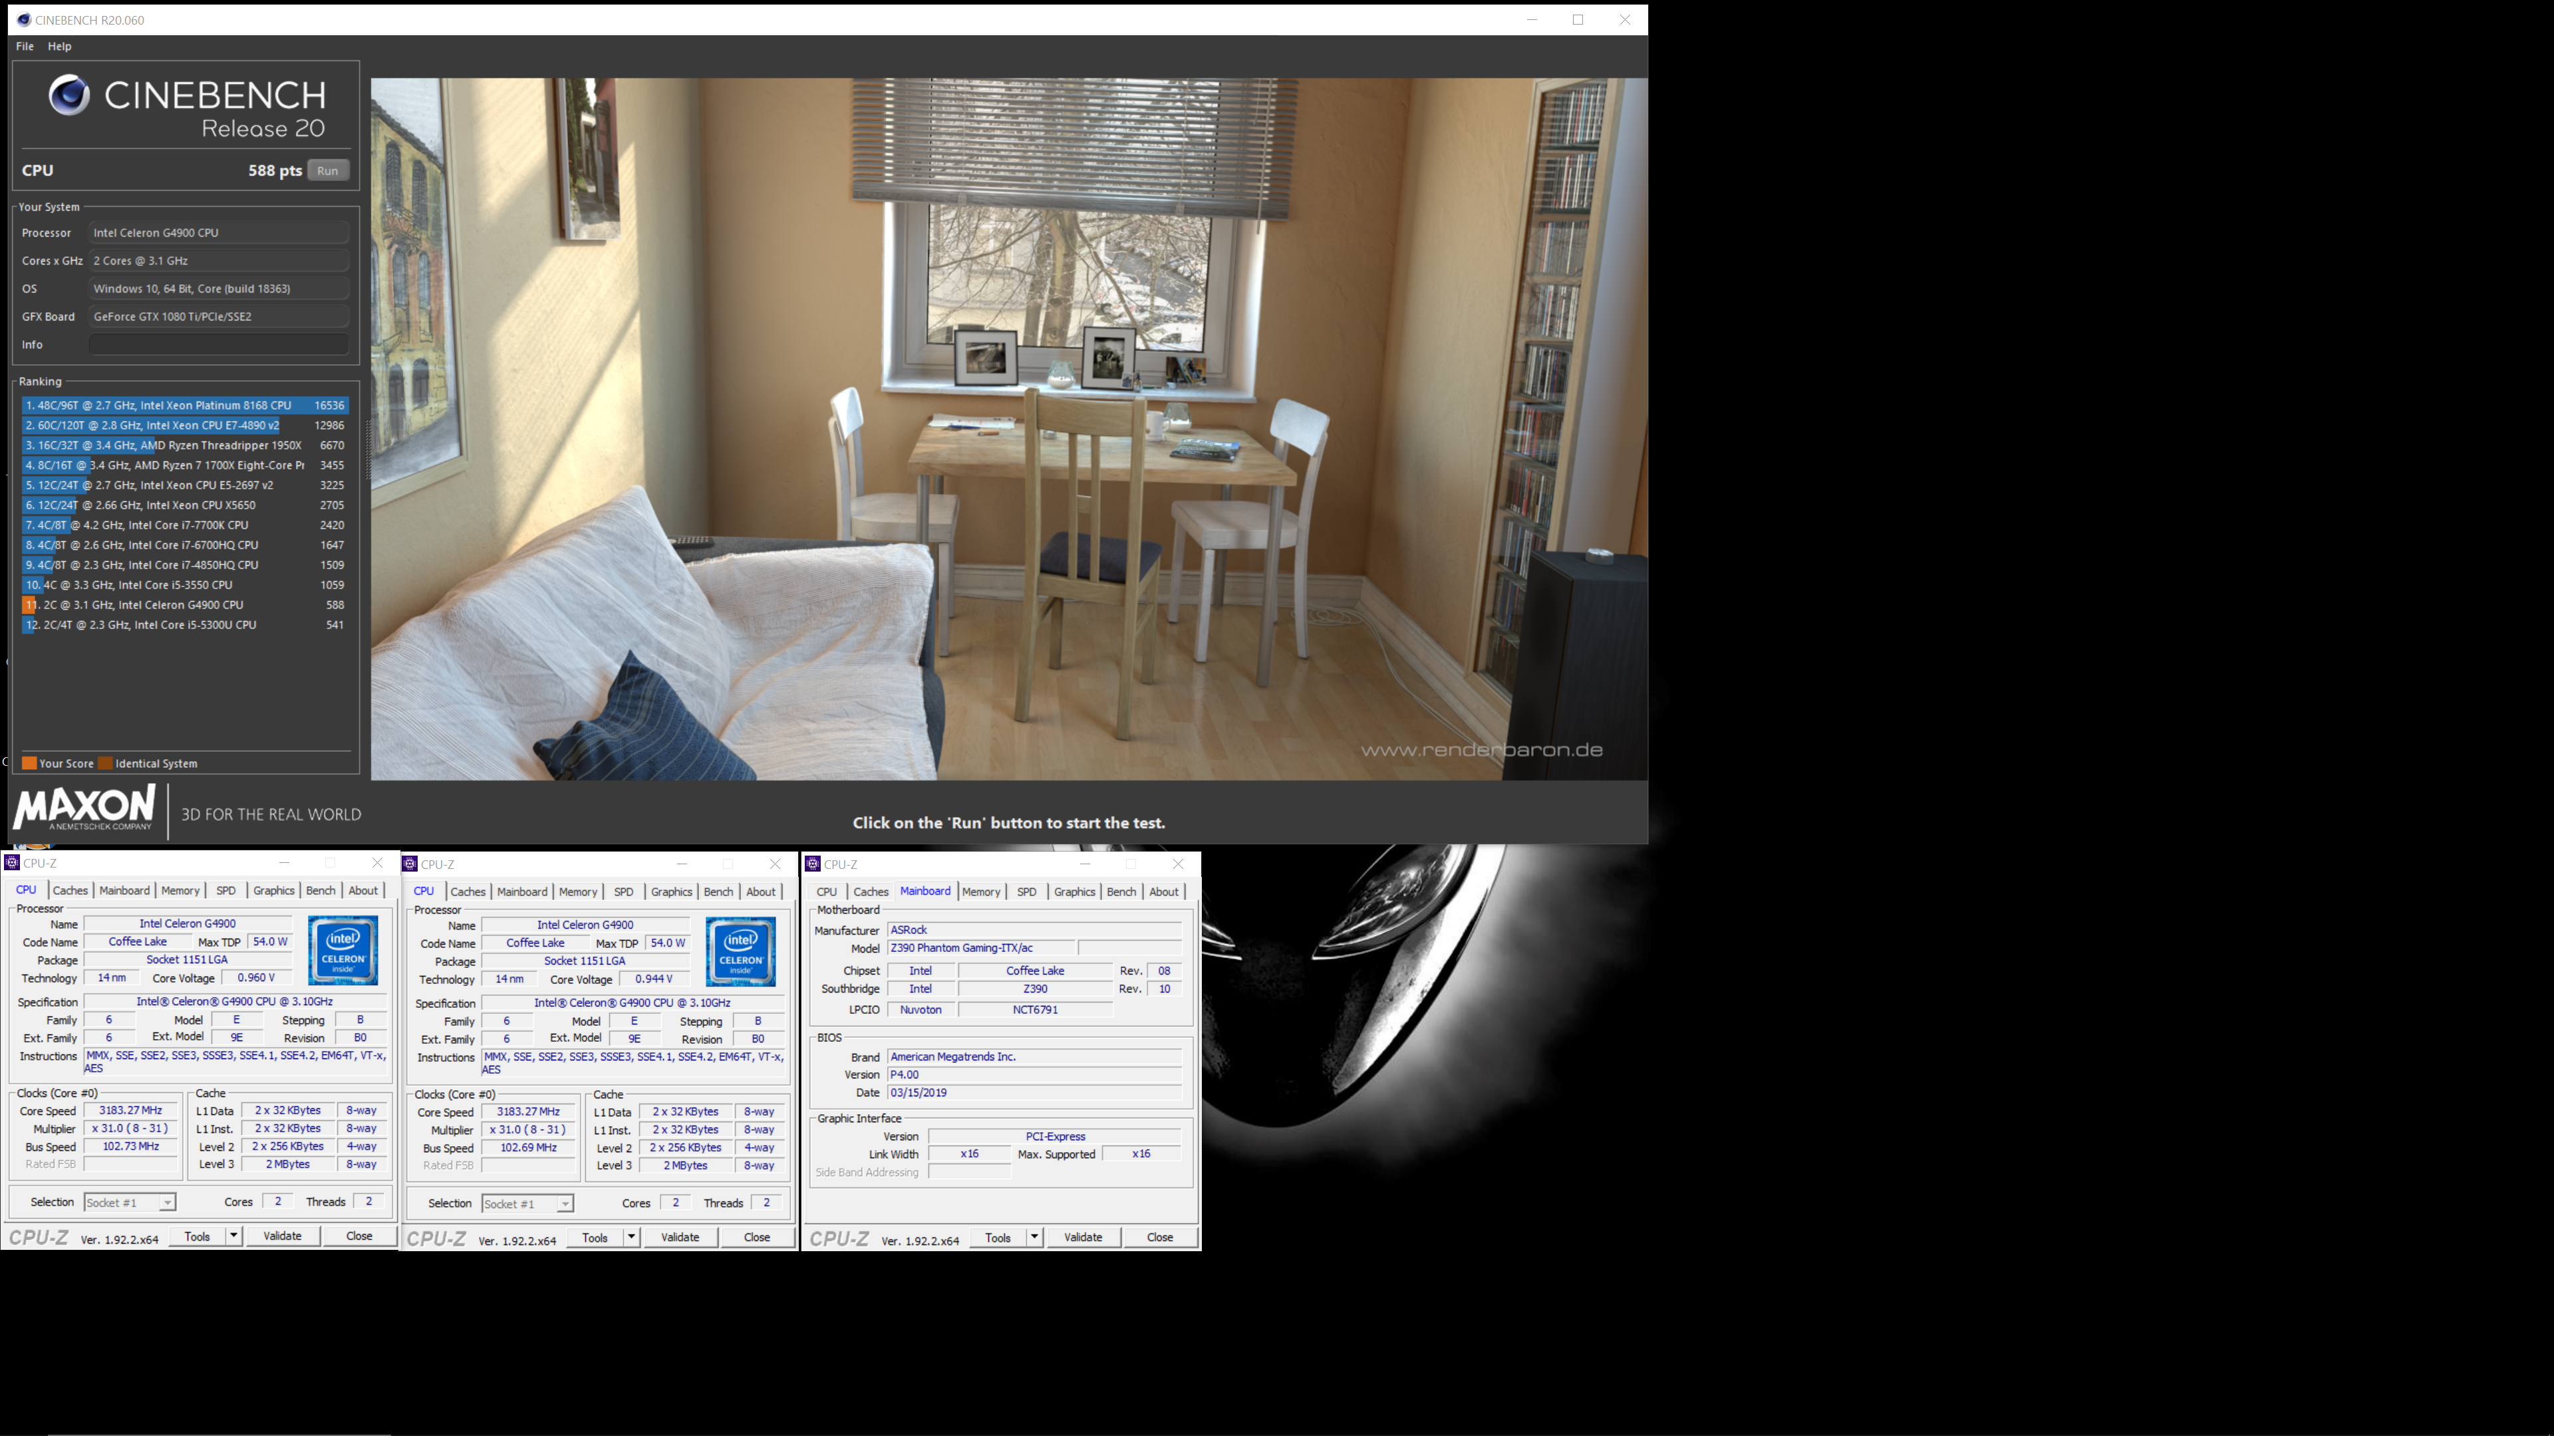Click the orange Your Score legend swatch
This screenshot has height=1436, width=2554.
tap(30, 763)
